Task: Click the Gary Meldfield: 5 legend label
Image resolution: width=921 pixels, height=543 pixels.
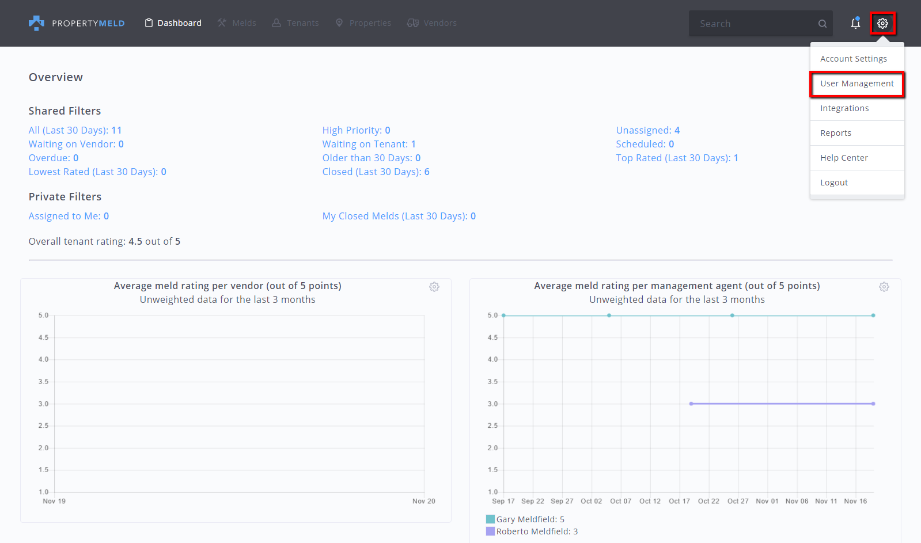Action: click(530, 519)
